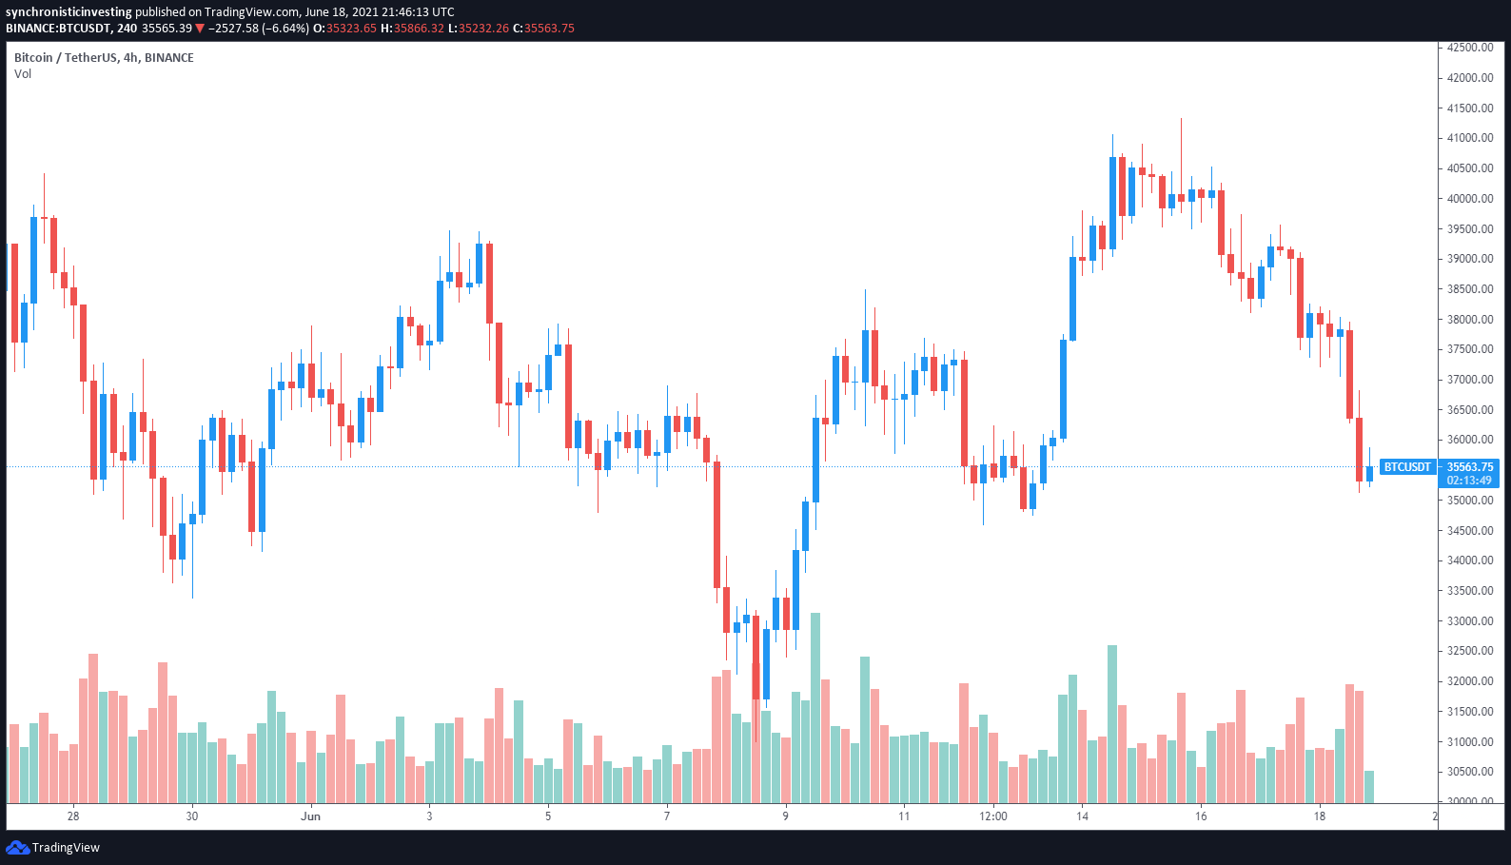Image resolution: width=1511 pixels, height=865 pixels.
Task: Click the 9 date marker on time axis
Action: point(785,816)
